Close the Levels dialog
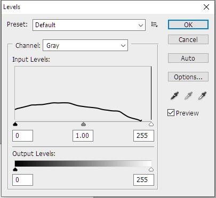Viewport: 216px width, 198px height. [x=206, y=7]
